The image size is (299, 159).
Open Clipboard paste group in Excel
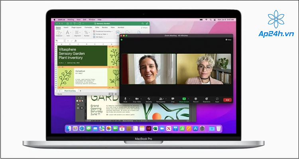pos(59,33)
